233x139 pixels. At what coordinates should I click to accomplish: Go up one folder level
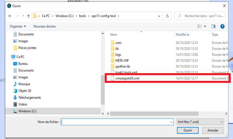point(28,16)
